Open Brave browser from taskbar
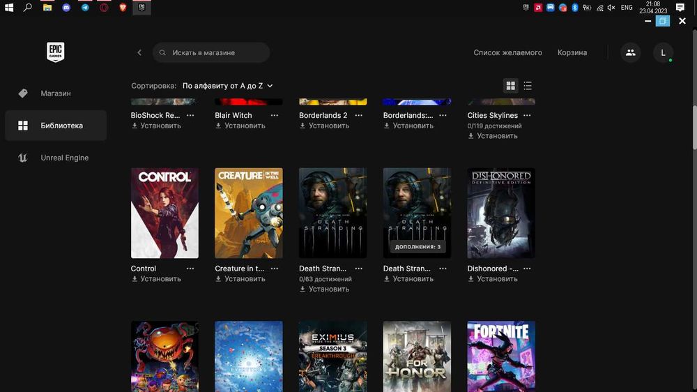Image resolution: width=697 pixels, height=392 pixels. coord(123,7)
